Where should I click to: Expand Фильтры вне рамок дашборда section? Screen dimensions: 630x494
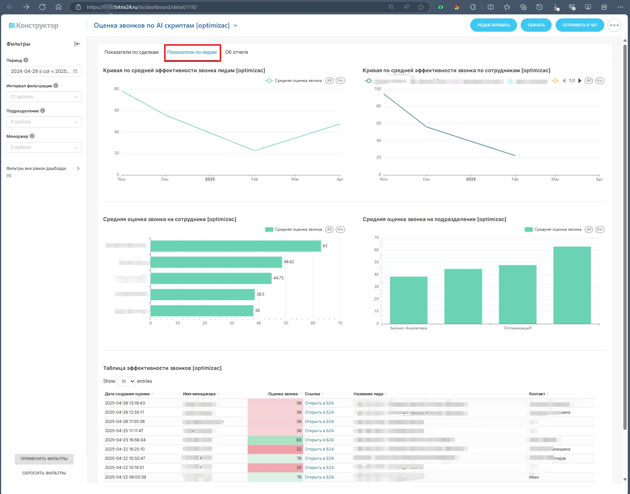click(78, 169)
